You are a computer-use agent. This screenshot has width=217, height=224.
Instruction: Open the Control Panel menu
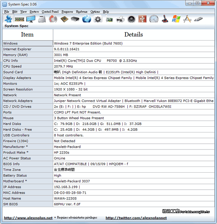[50, 12]
